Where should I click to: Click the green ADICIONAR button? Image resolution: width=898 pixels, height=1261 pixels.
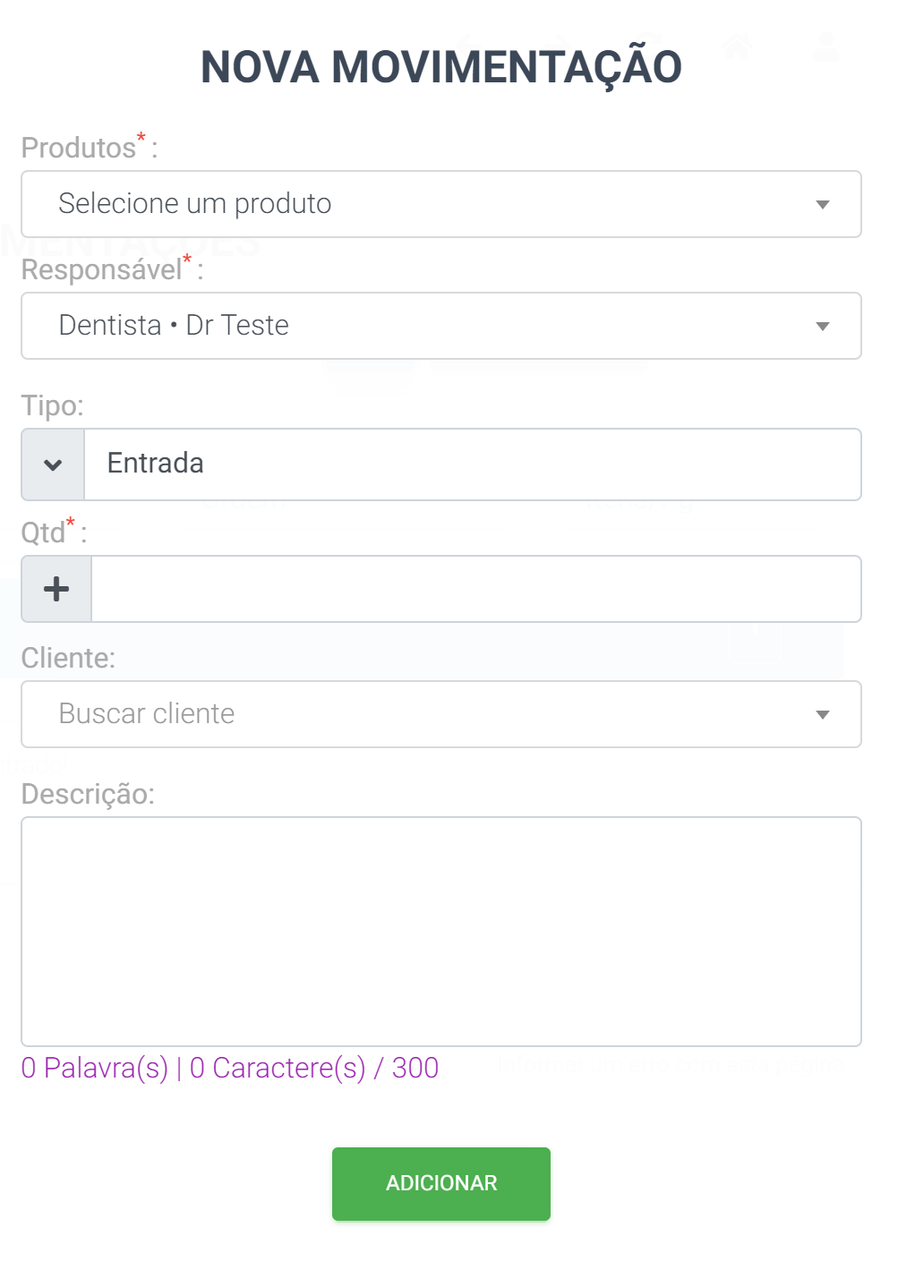coord(441,1184)
